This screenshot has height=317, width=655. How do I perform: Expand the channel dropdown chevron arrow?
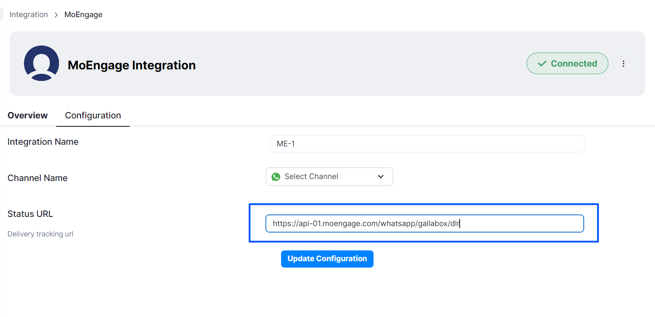[381, 177]
